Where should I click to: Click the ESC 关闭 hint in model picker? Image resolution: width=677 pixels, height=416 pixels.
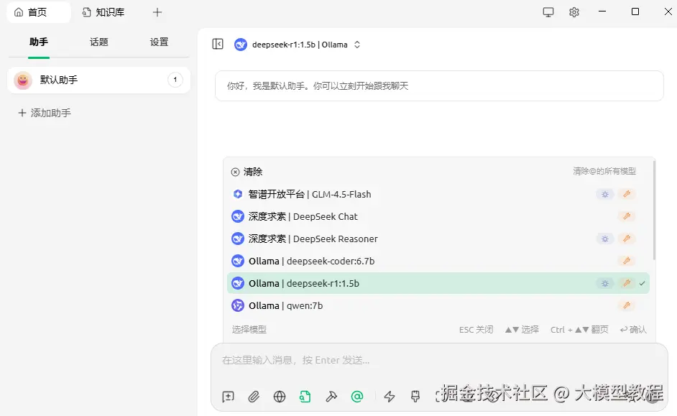coord(476,330)
